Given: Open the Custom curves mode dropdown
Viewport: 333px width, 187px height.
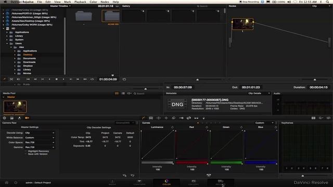Looking at the screenshot, I should click(264, 123).
